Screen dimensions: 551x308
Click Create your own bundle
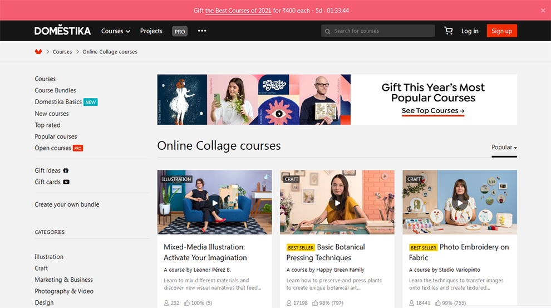(x=67, y=204)
